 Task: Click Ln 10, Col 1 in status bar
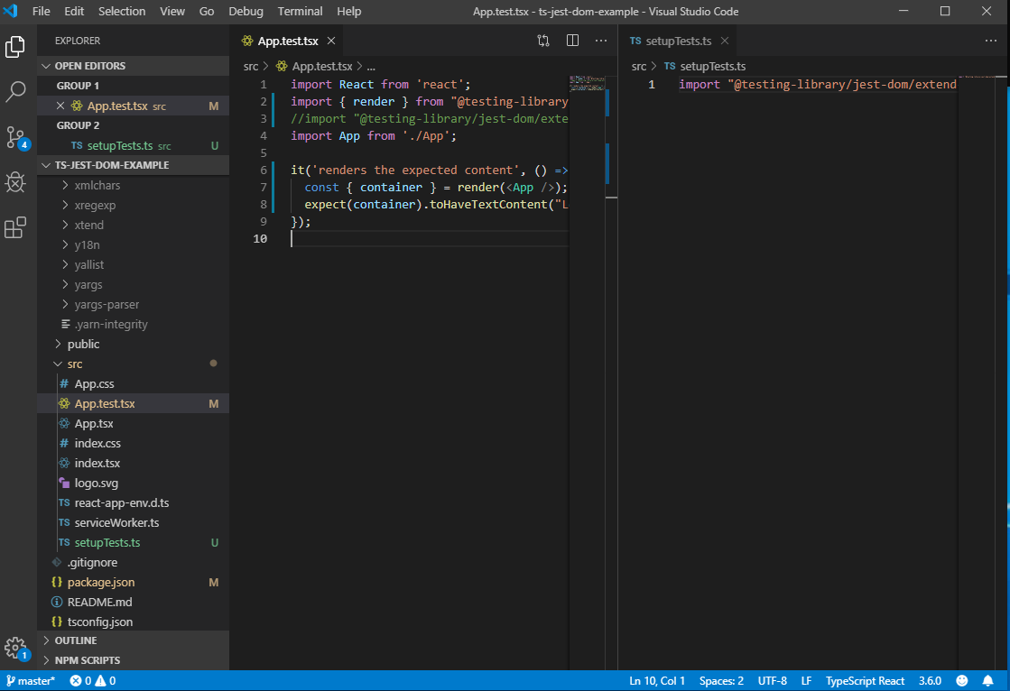(657, 681)
